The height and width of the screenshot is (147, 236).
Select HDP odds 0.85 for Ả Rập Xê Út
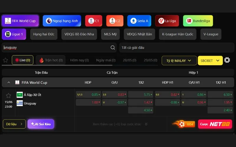pyautogui.click(x=88, y=95)
